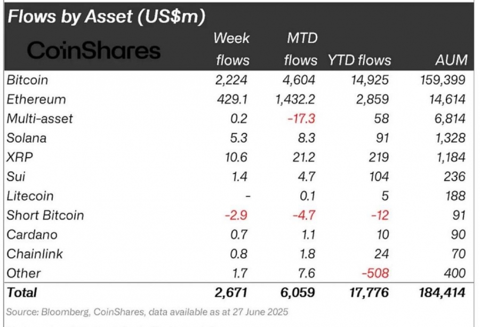Image resolution: width=480 pixels, height=327 pixels.
Task: Click the Total week flows 2,671
Action: pos(231,293)
